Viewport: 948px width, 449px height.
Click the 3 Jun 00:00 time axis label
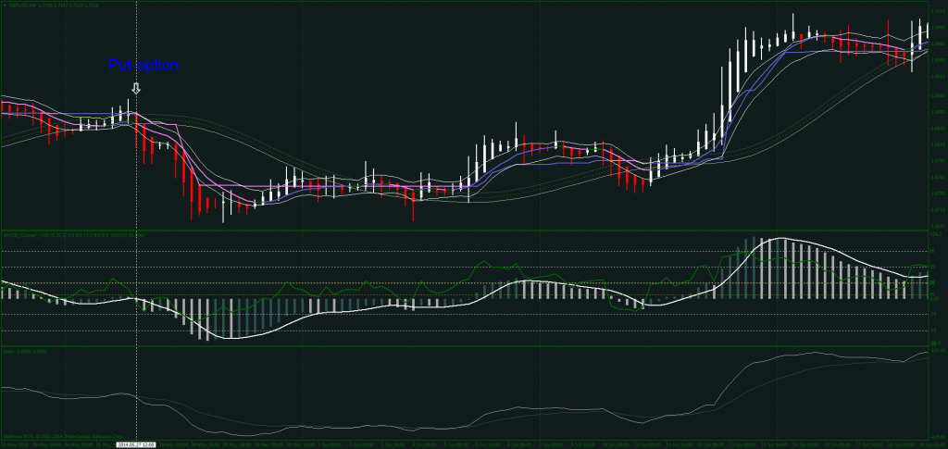(x=362, y=444)
